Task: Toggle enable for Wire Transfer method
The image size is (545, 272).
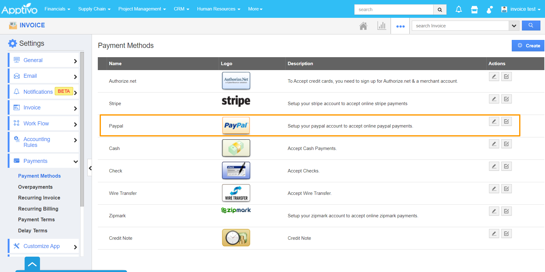Action: [507, 189]
